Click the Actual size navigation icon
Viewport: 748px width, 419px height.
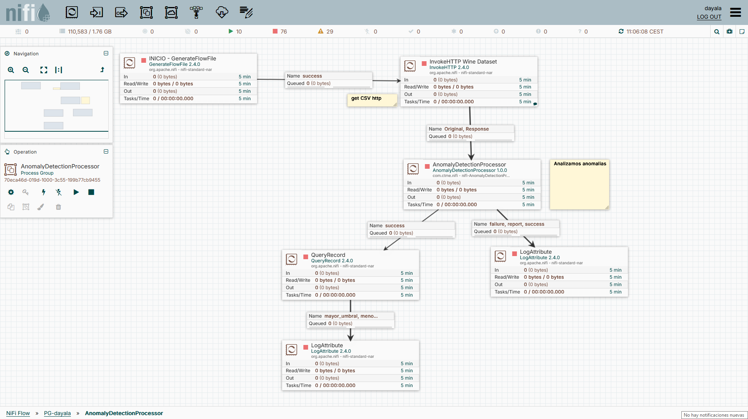coord(58,70)
